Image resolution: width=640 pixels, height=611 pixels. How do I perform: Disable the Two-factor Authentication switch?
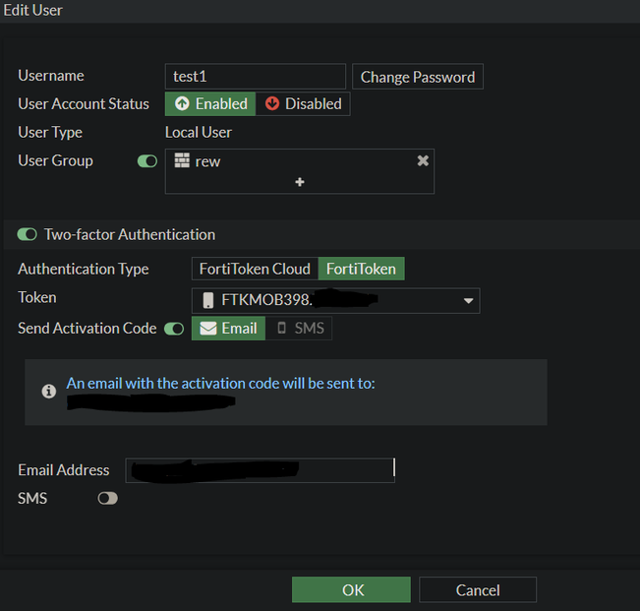point(28,234)
